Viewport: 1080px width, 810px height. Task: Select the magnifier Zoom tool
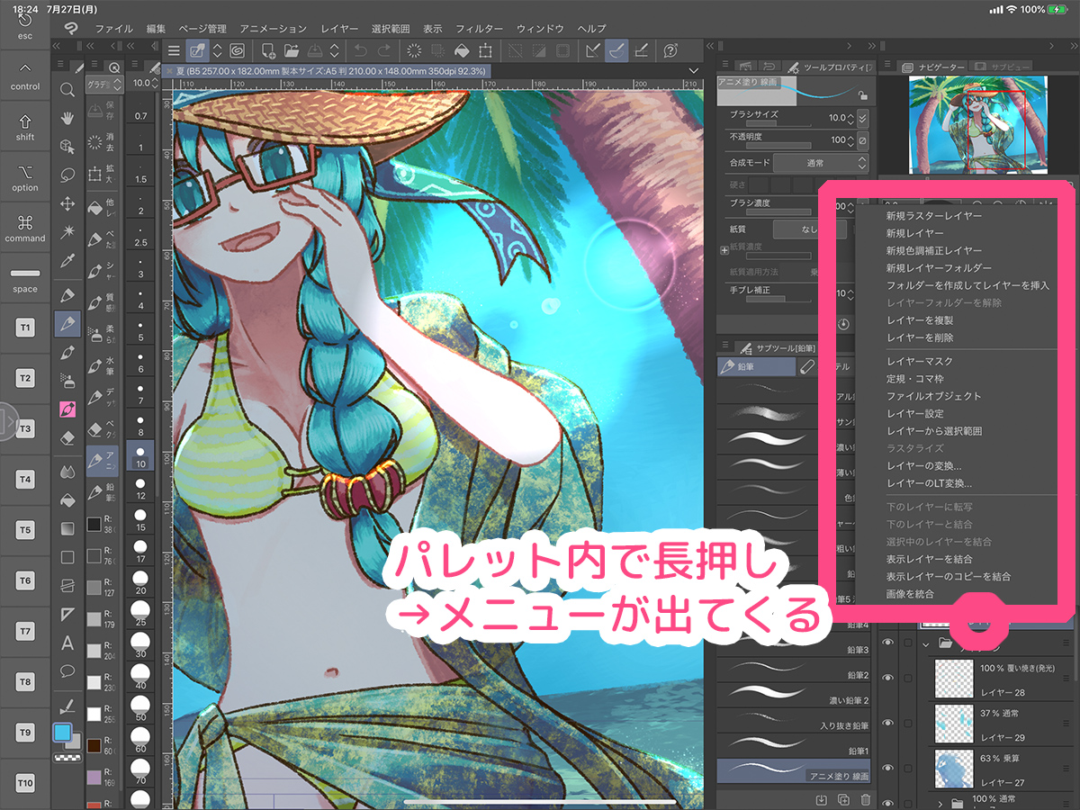67,90
